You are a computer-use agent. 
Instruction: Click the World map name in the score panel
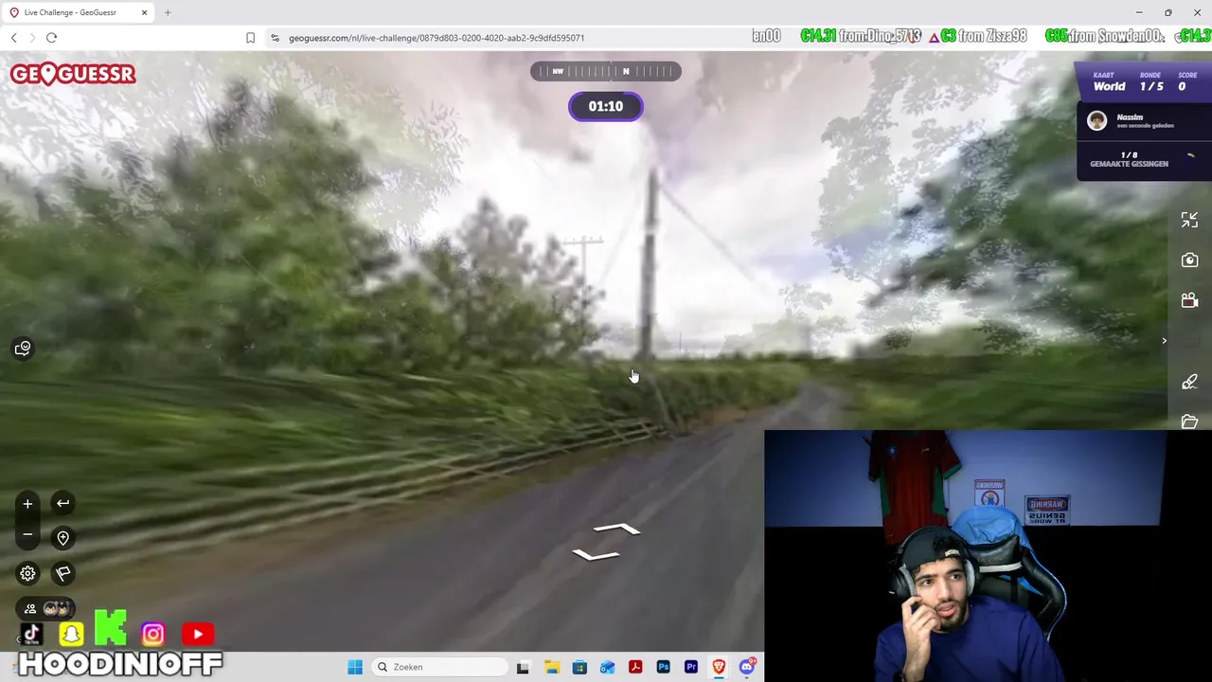[x=1109, y=86]
